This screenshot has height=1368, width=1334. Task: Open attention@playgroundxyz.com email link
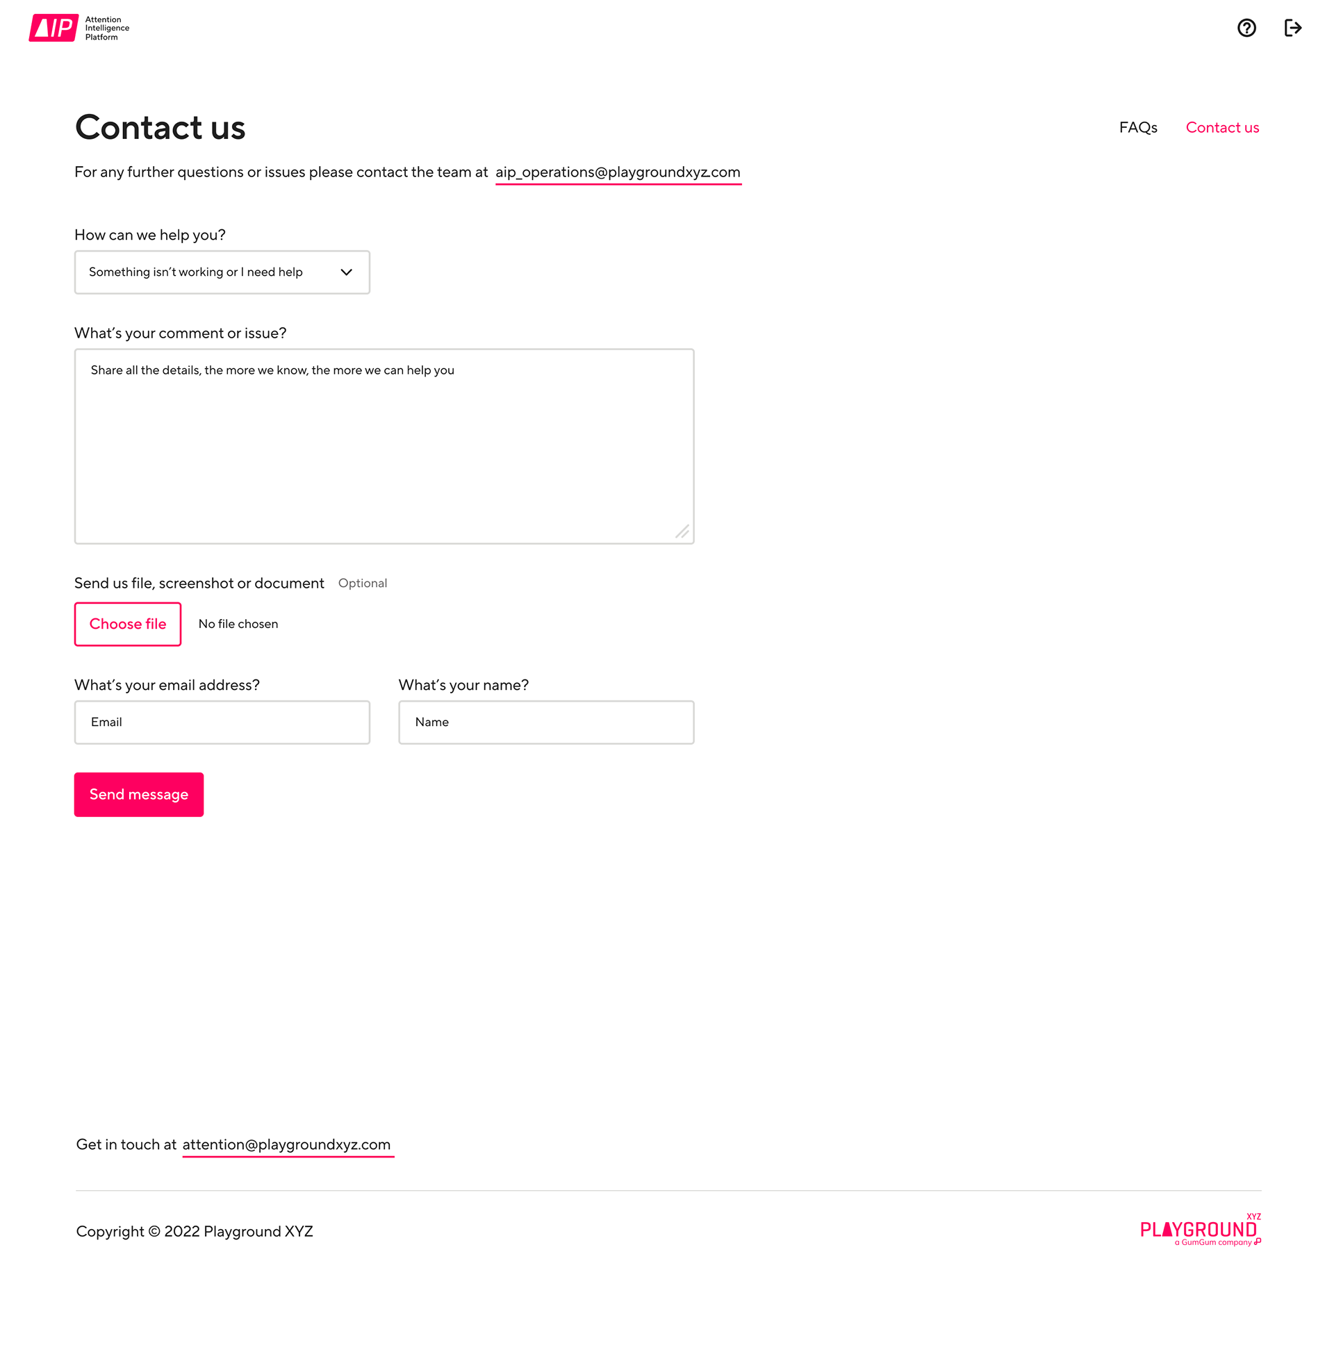point(287,1144)
